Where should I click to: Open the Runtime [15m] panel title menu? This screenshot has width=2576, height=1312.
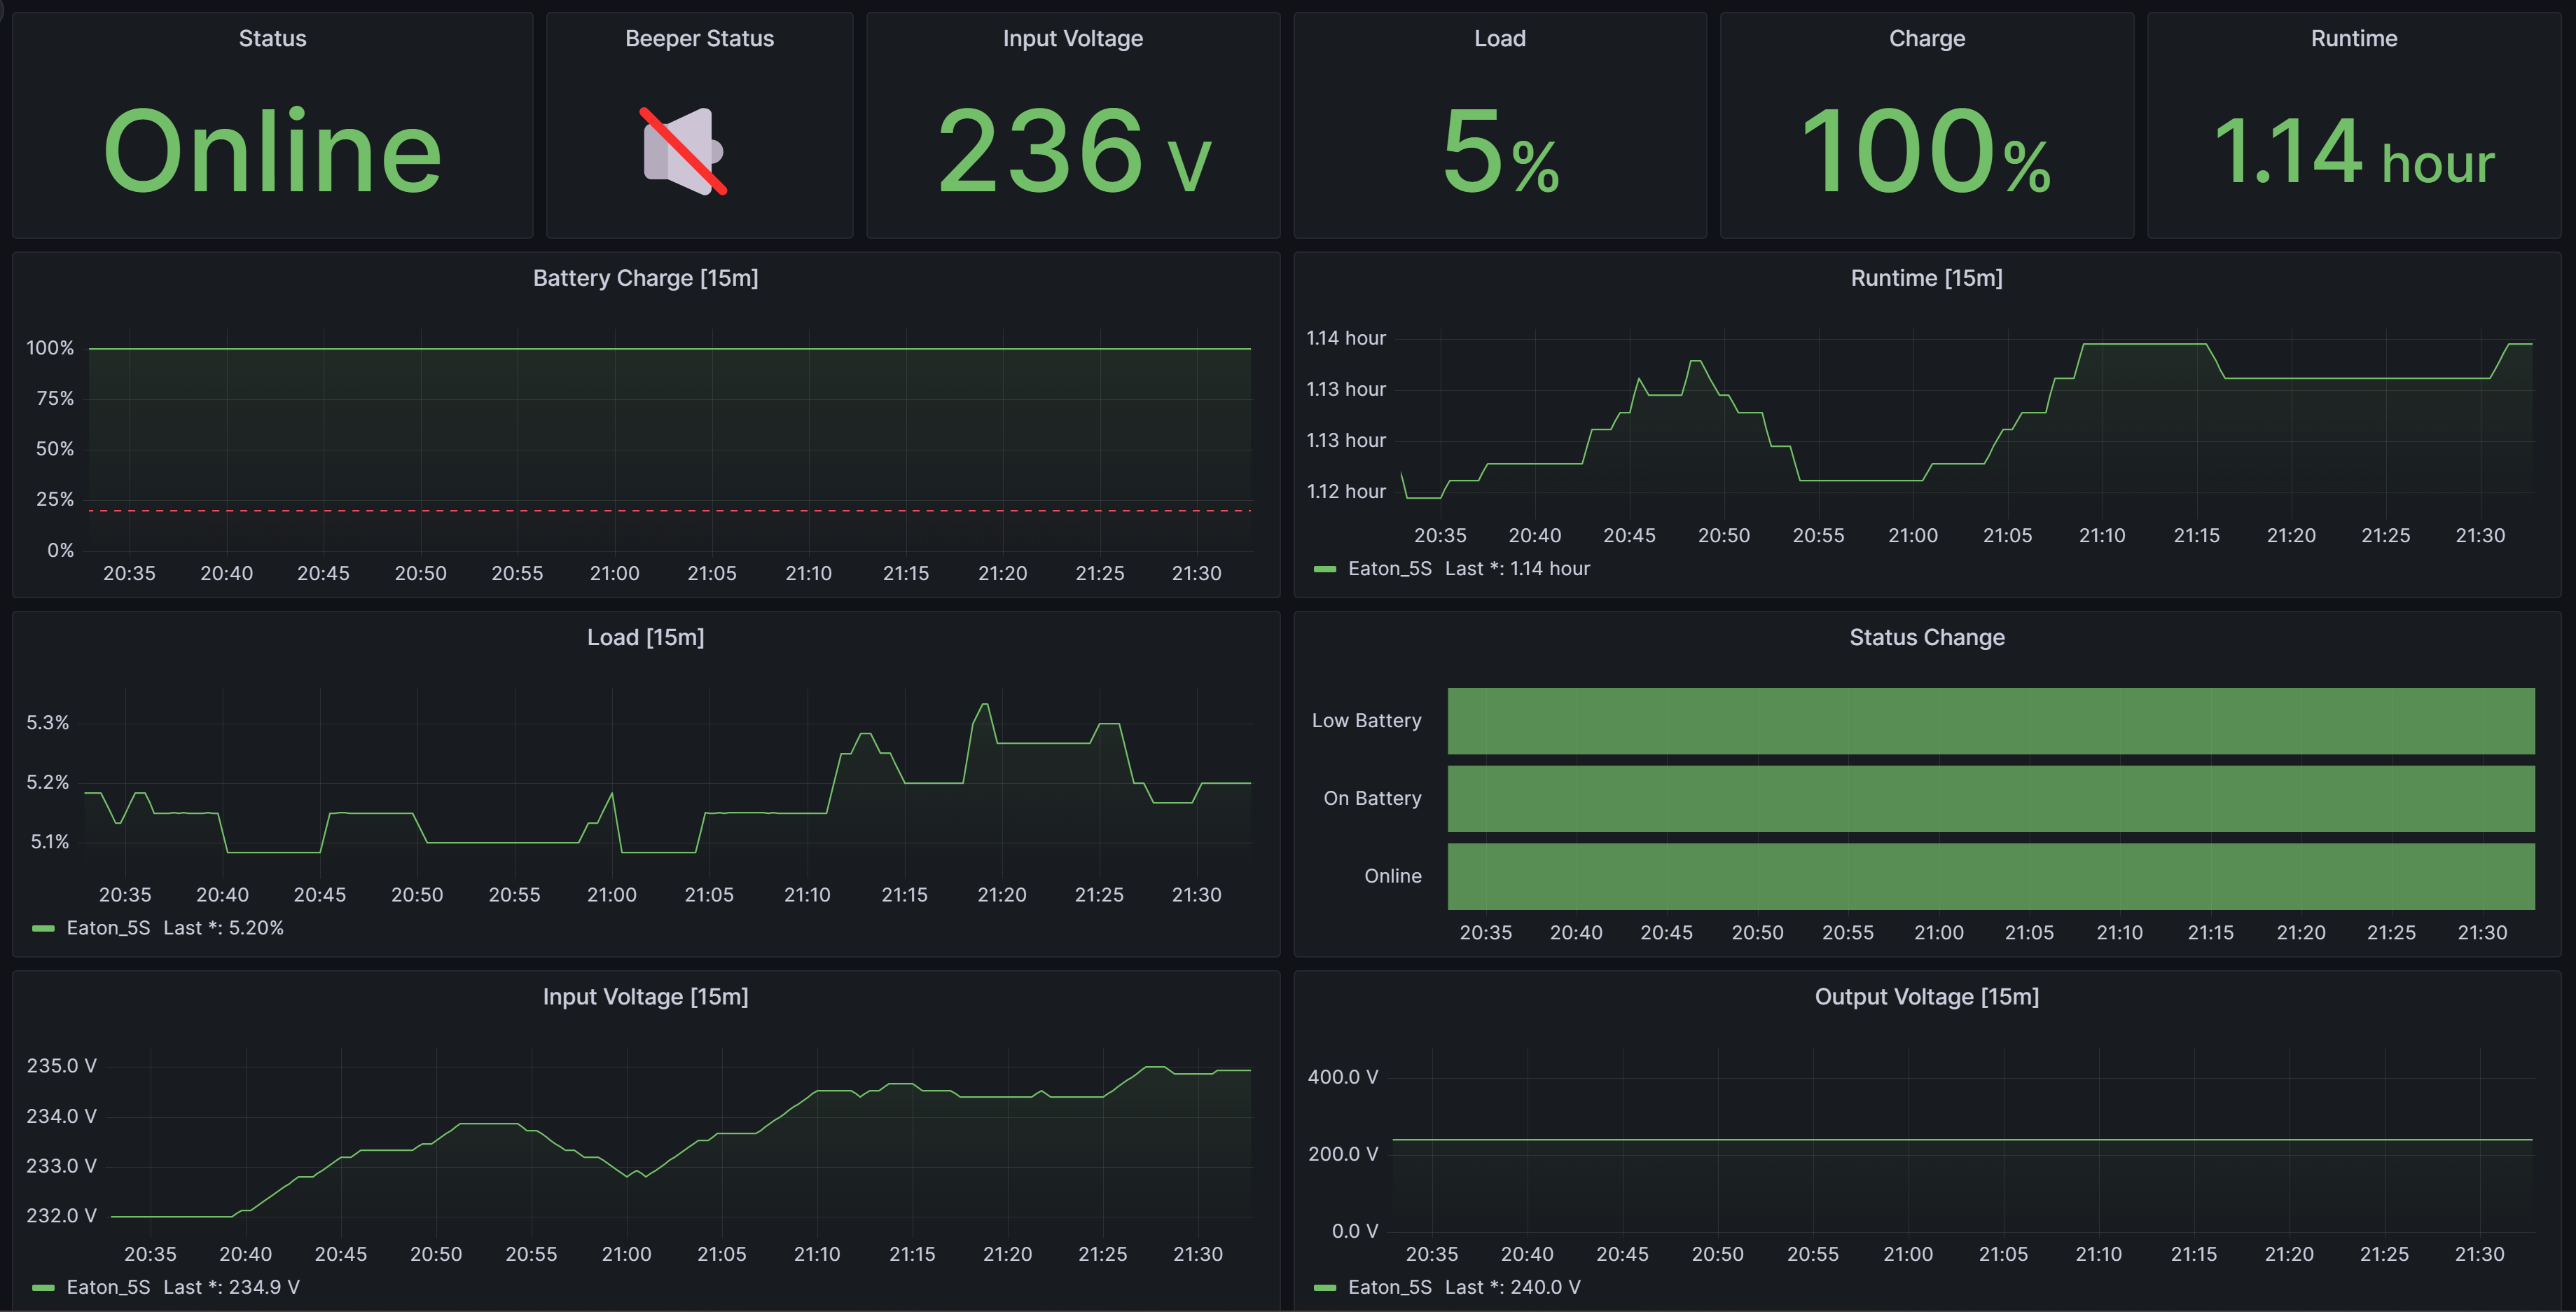(1925, 278)
